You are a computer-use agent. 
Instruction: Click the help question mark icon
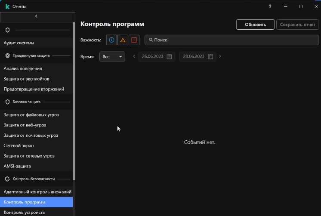pyautogui.click(x=270, y=6)
